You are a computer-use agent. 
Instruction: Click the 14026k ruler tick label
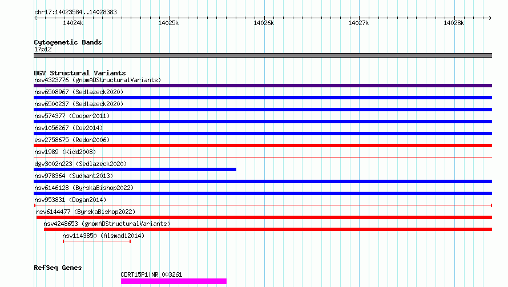[264, 23]
